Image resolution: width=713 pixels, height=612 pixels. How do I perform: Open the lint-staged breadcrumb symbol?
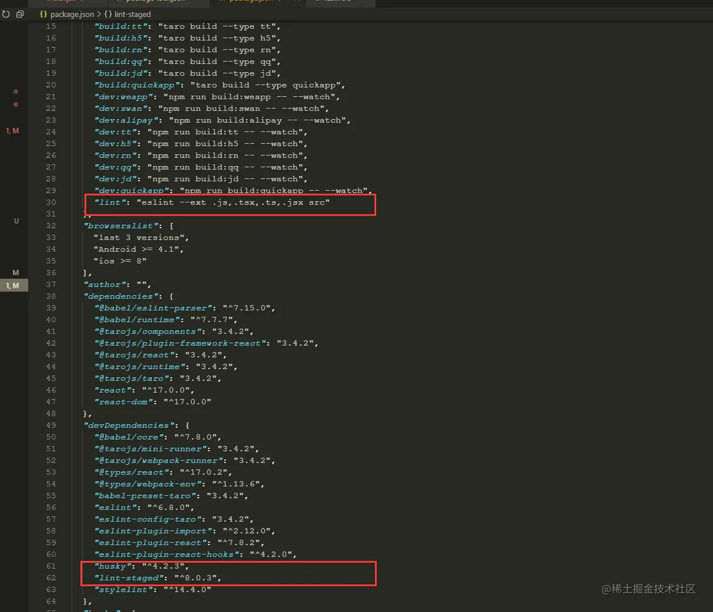click(127, 14)
